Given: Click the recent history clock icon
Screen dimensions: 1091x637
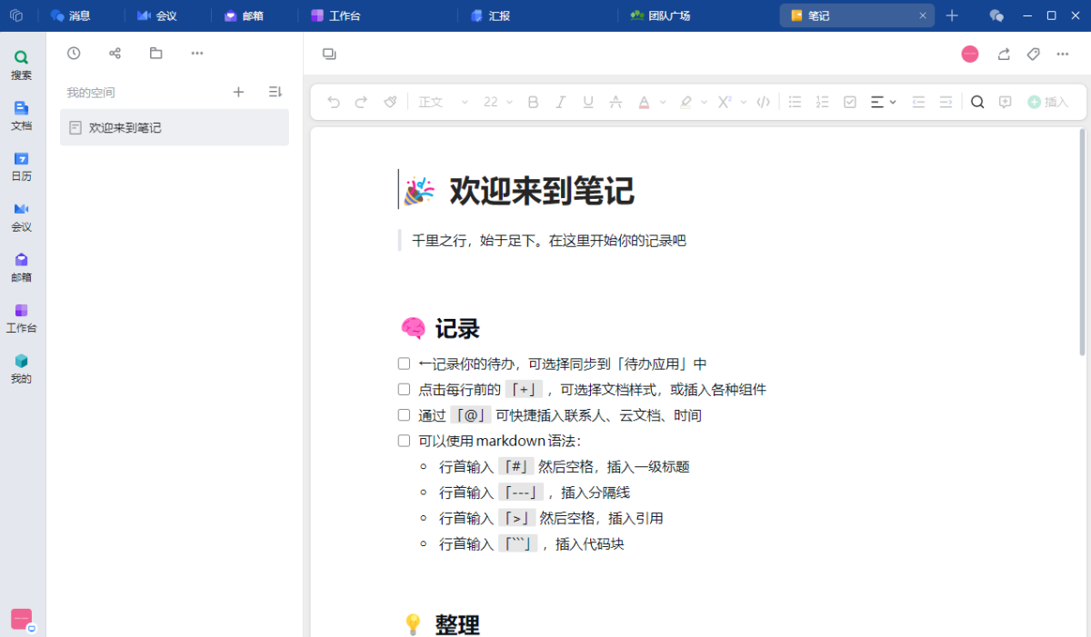Looking at the screenshot, I should [x=74, y=54].
